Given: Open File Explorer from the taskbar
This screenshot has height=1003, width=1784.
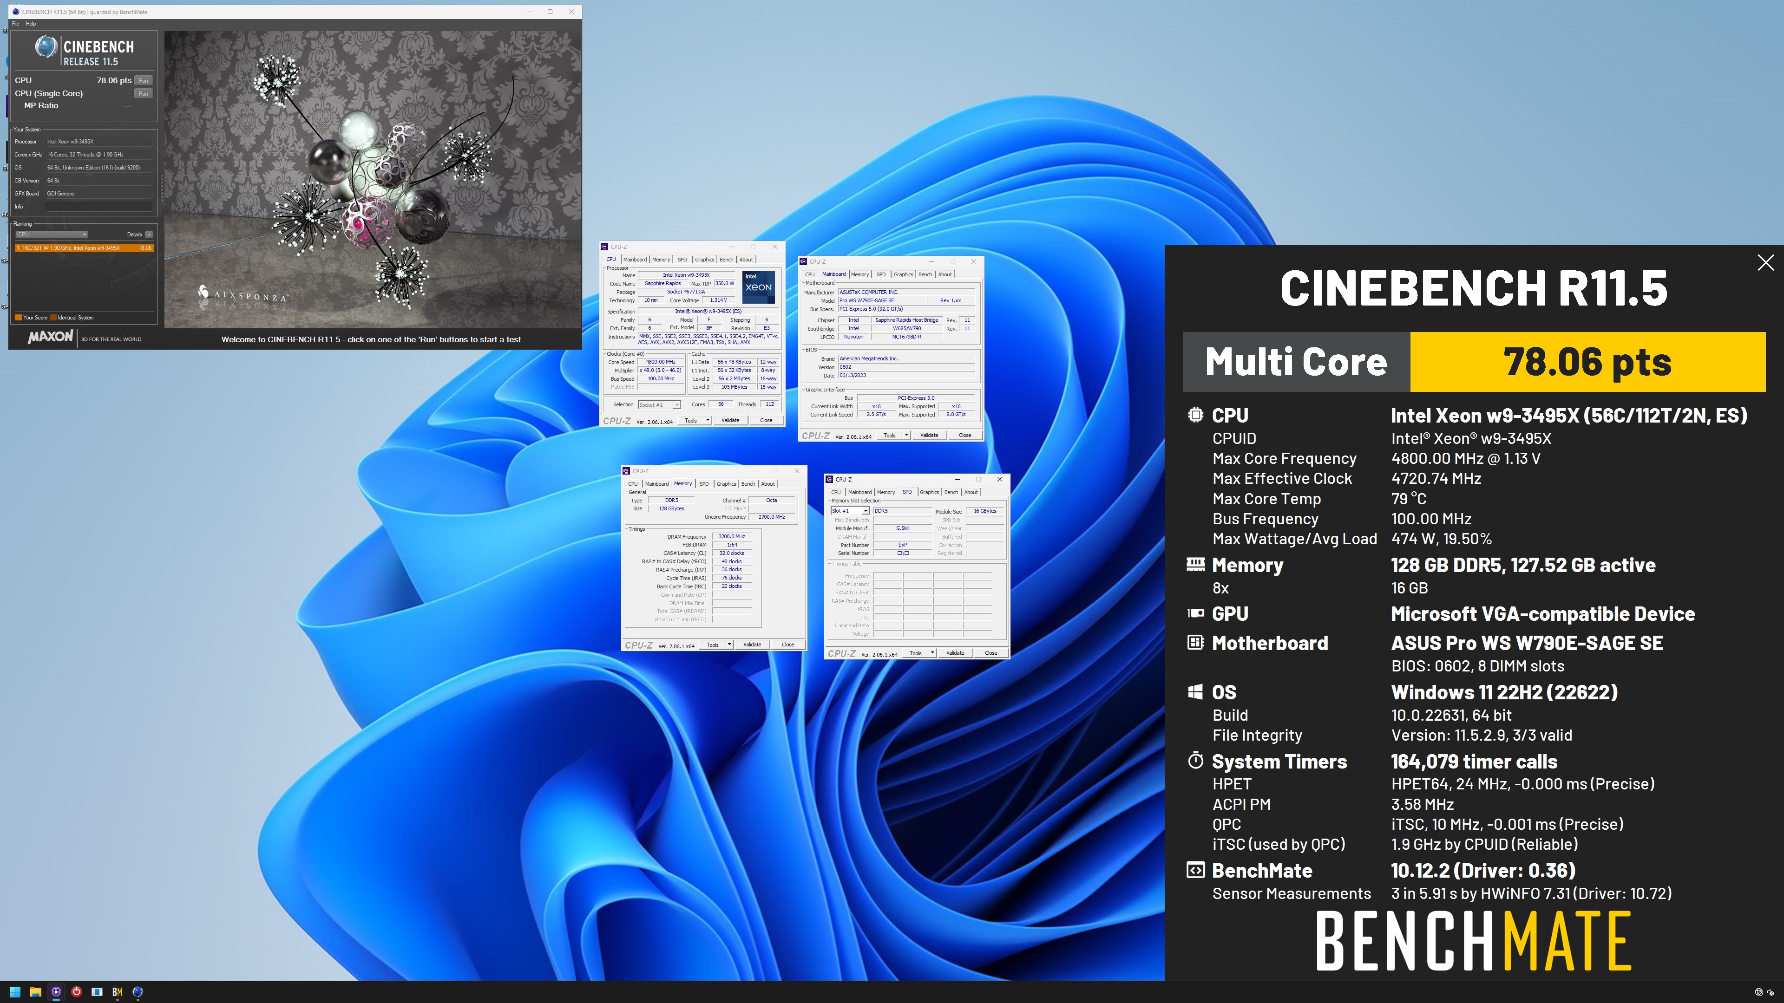Looking at the screenshot, I should tap(35, 991).
